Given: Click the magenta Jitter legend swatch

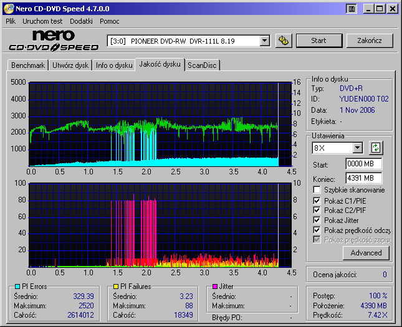Looking at the screenshot, I should tap(215, 287).
